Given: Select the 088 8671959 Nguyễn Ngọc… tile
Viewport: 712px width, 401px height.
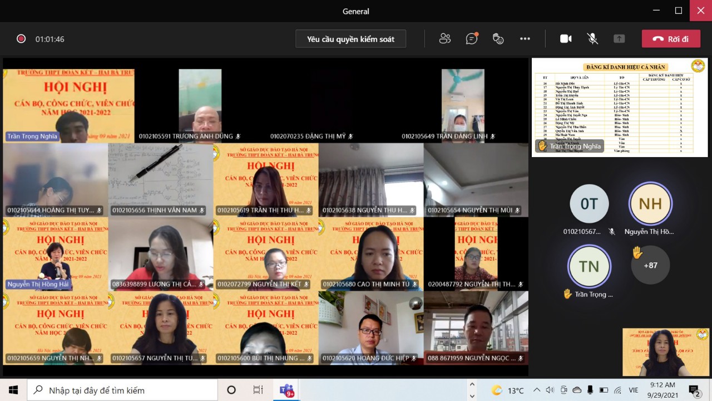Looking at the screenshot, I should click(x=476, y=328).
